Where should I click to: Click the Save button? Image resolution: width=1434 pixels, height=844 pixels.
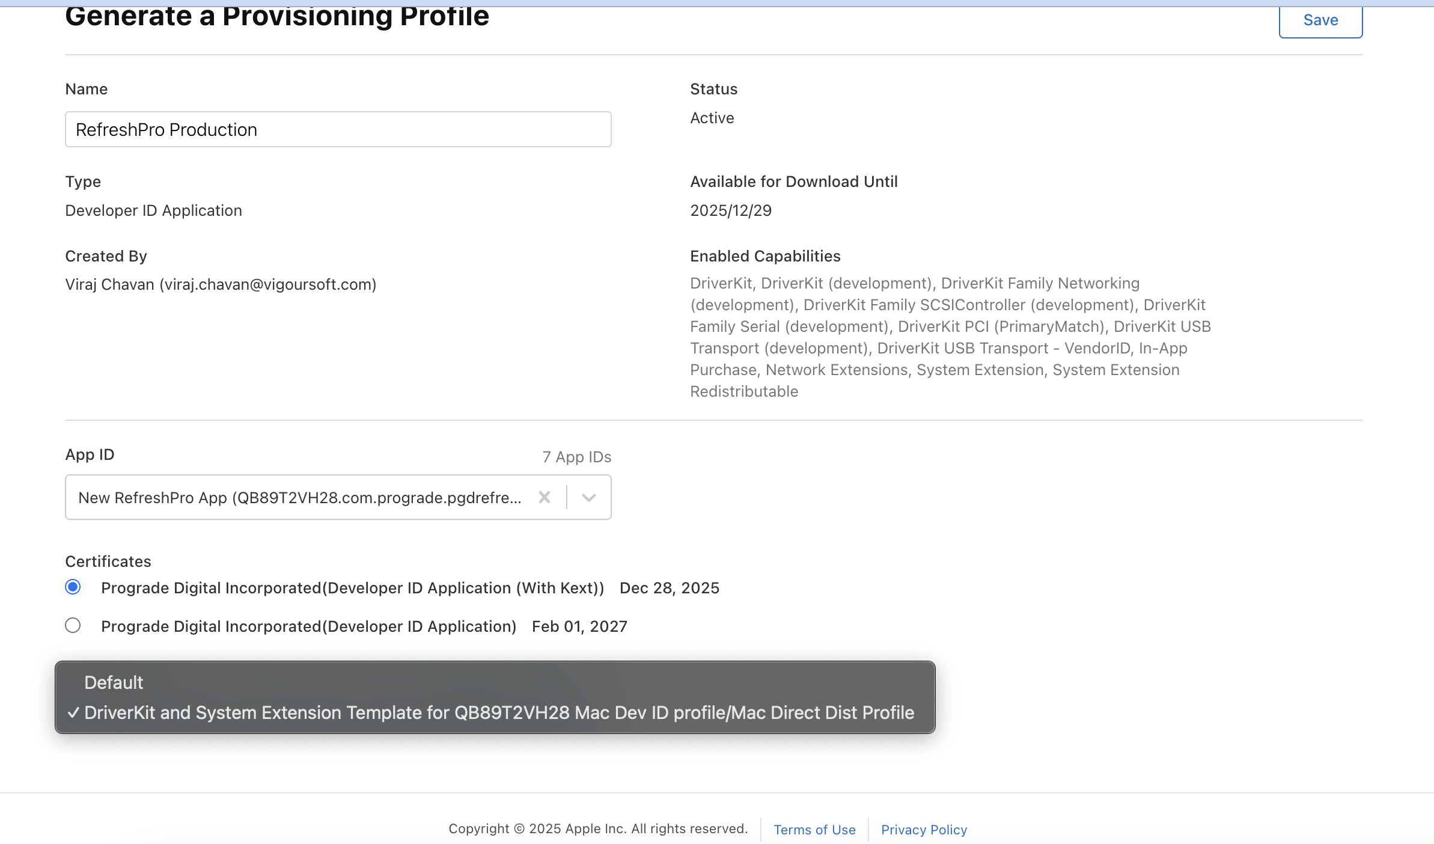[x=1320, y=21]
